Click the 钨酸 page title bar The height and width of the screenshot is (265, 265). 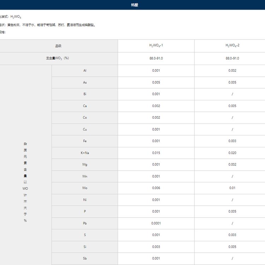[135, 5]
